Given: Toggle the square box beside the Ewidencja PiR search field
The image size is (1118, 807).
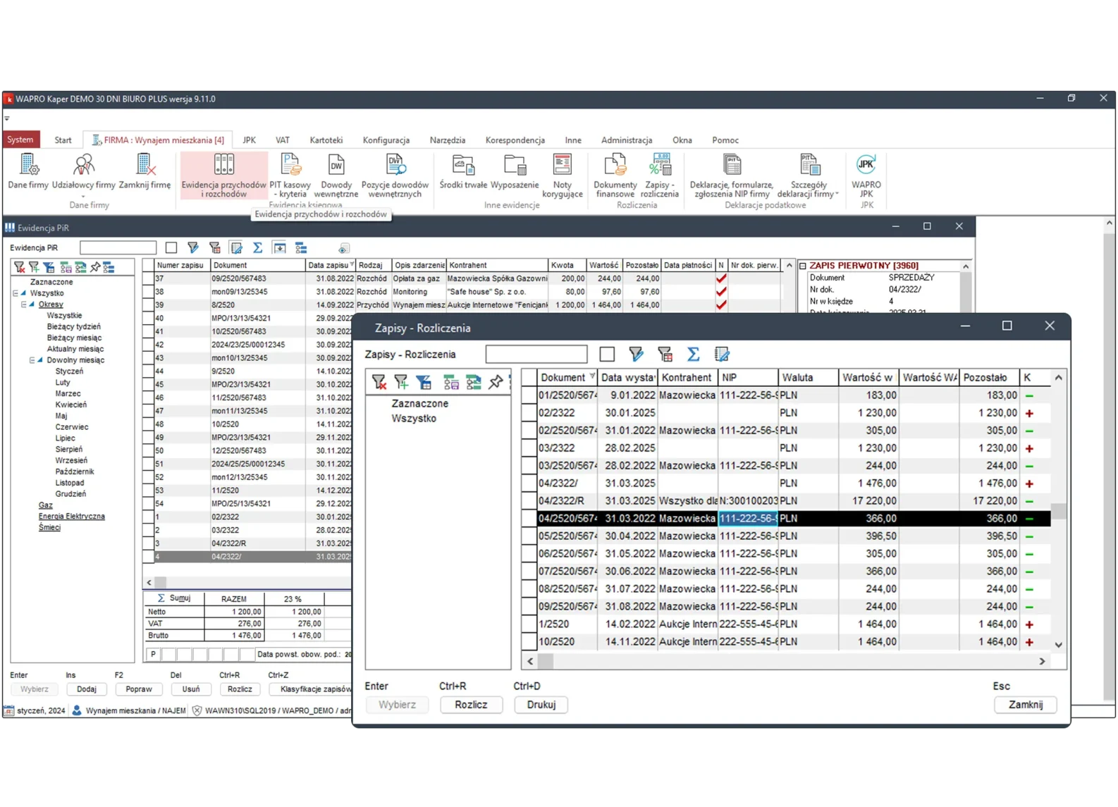Looking at the screenshot, I should point(171,248).
